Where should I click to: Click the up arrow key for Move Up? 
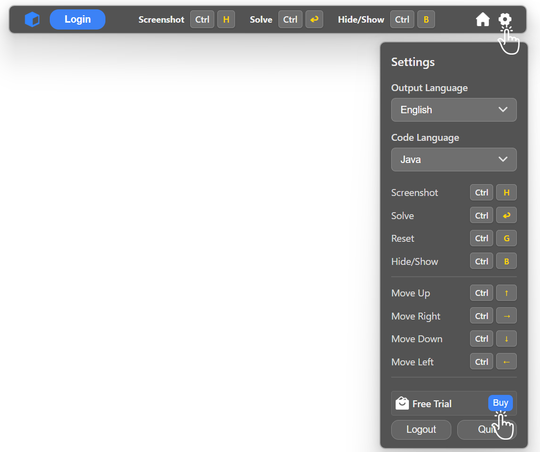tap(506, 293)
